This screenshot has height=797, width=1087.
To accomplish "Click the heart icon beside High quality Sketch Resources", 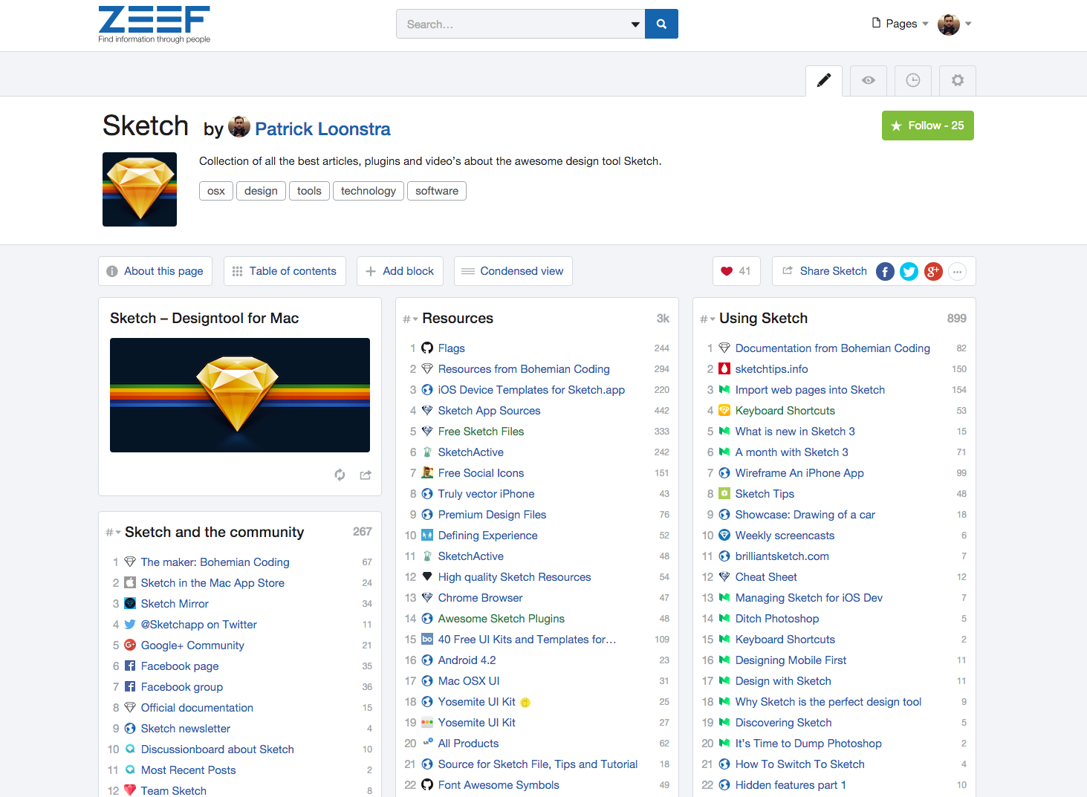I will (427, 576).
